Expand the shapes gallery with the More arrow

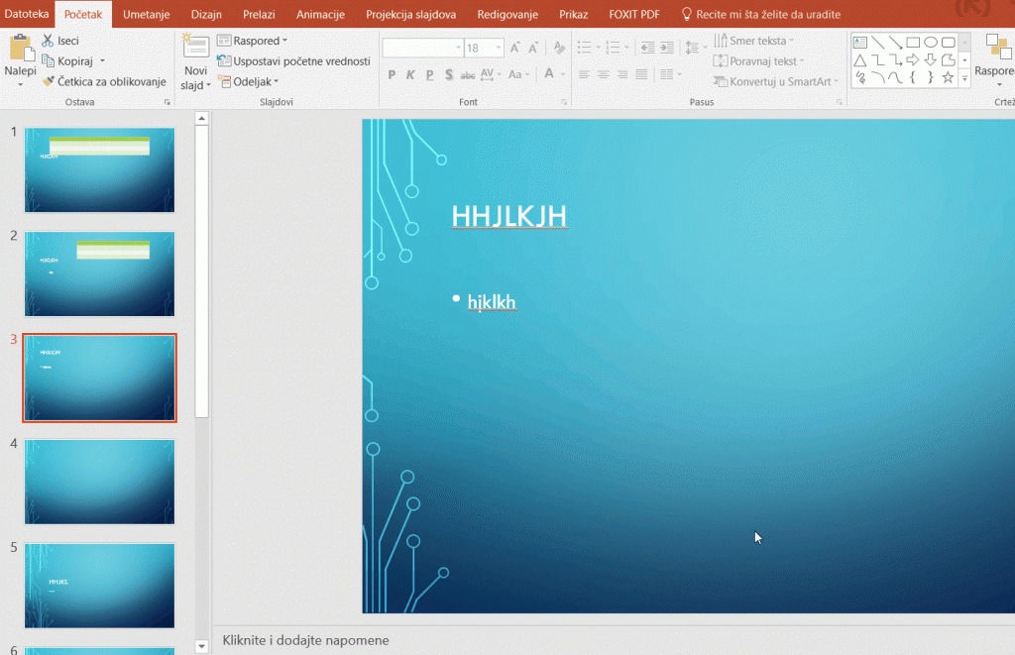964,78
